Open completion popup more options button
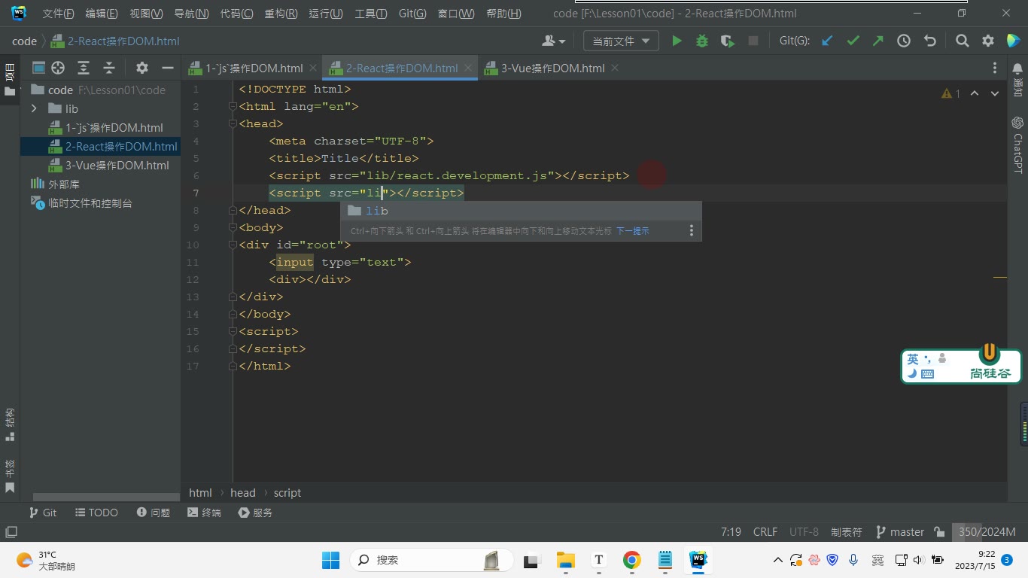Screen dimensions: 1028x578 [x=692, y=231]
